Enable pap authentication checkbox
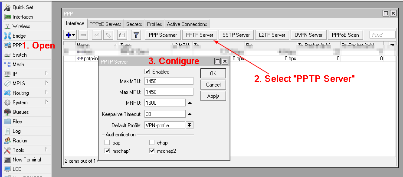 point(107,143)
